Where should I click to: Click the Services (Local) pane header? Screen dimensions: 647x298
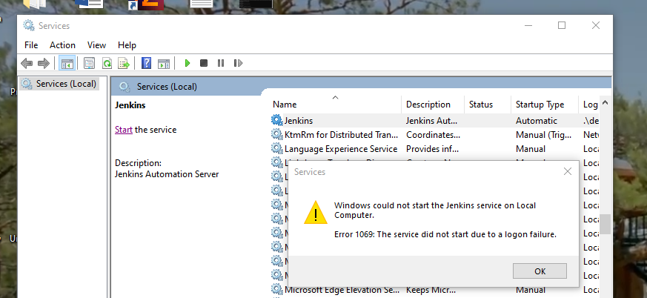167,87
